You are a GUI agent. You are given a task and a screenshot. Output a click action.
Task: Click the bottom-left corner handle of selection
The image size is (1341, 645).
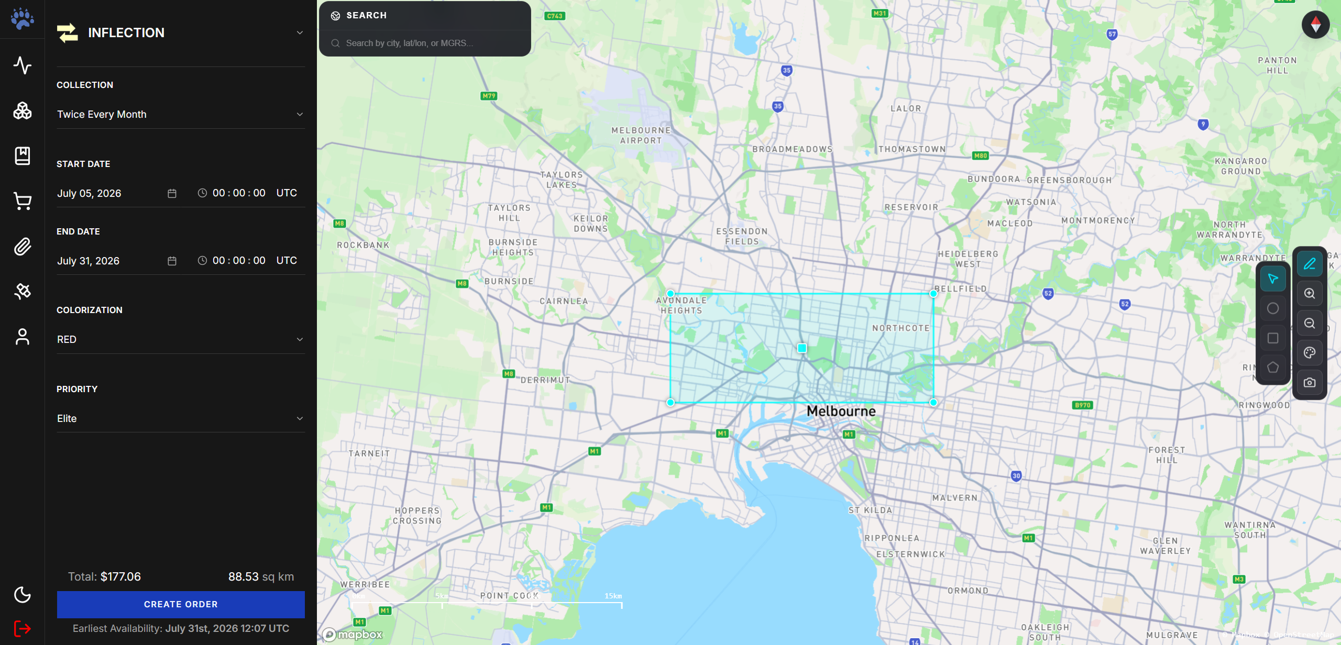670,403
